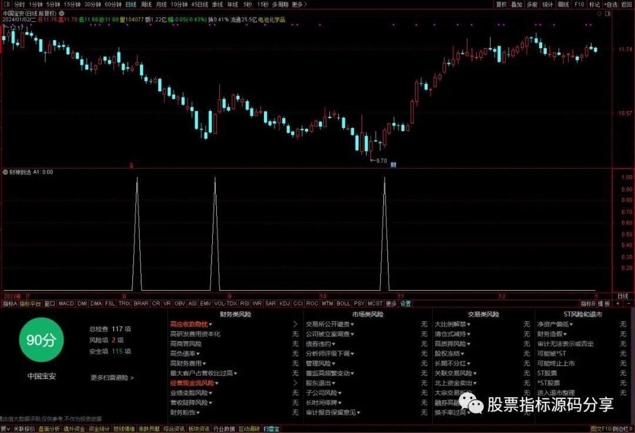The image size is (635, 433).
Task: Click the minus zoom button on indicator bar
Action: tap(629, 304)
